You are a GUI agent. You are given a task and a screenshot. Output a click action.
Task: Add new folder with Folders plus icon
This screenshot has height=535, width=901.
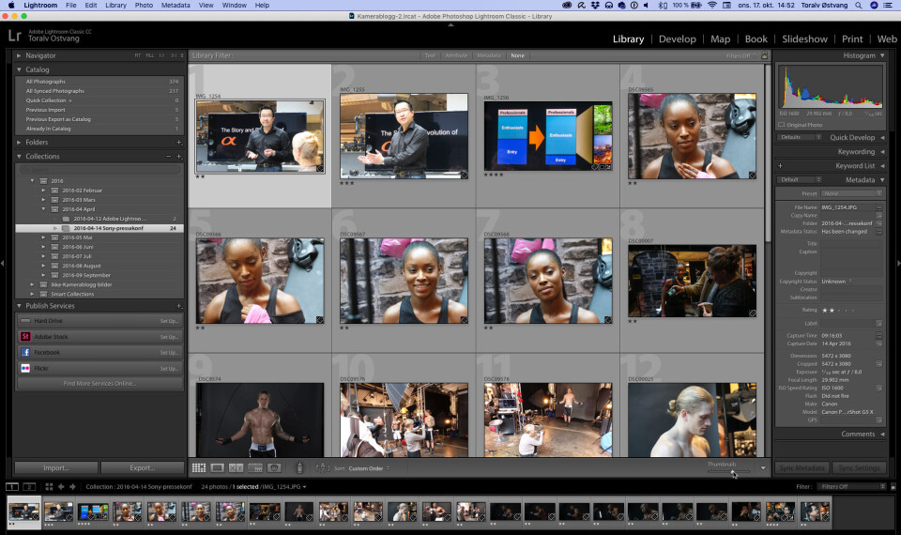(178, 142)
